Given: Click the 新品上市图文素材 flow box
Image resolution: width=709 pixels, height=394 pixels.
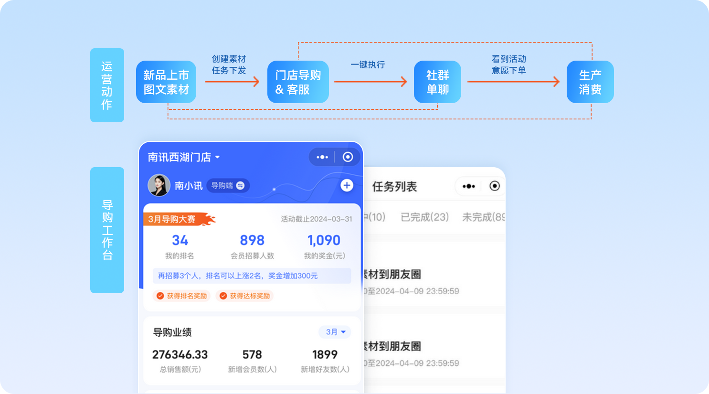Looking at the screenshot, I should pyautogui.click(x=166, y=82).
